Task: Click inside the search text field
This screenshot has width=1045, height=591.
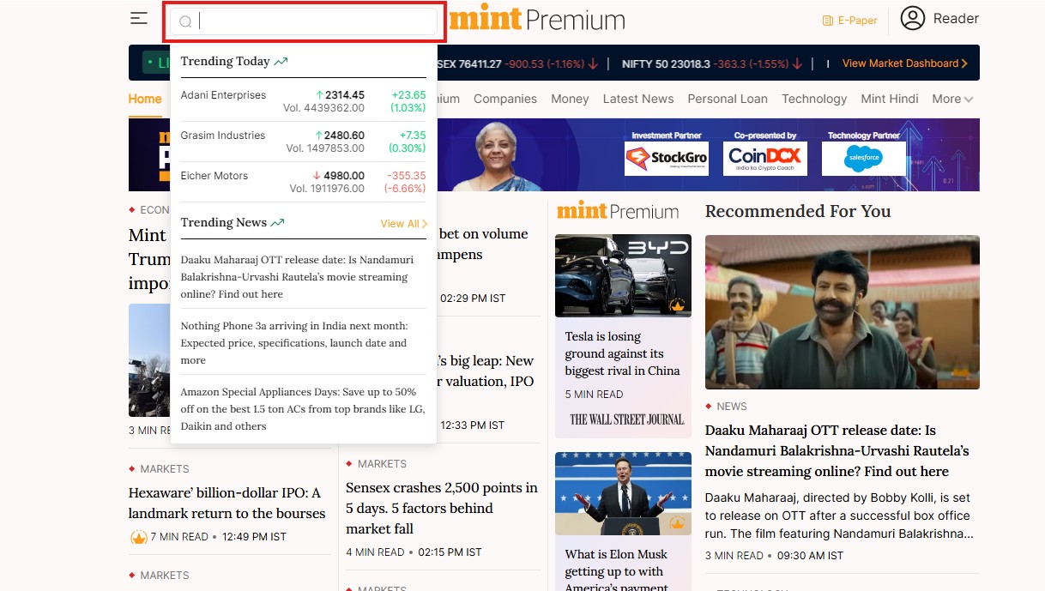Action: click(x=317, y=22)
